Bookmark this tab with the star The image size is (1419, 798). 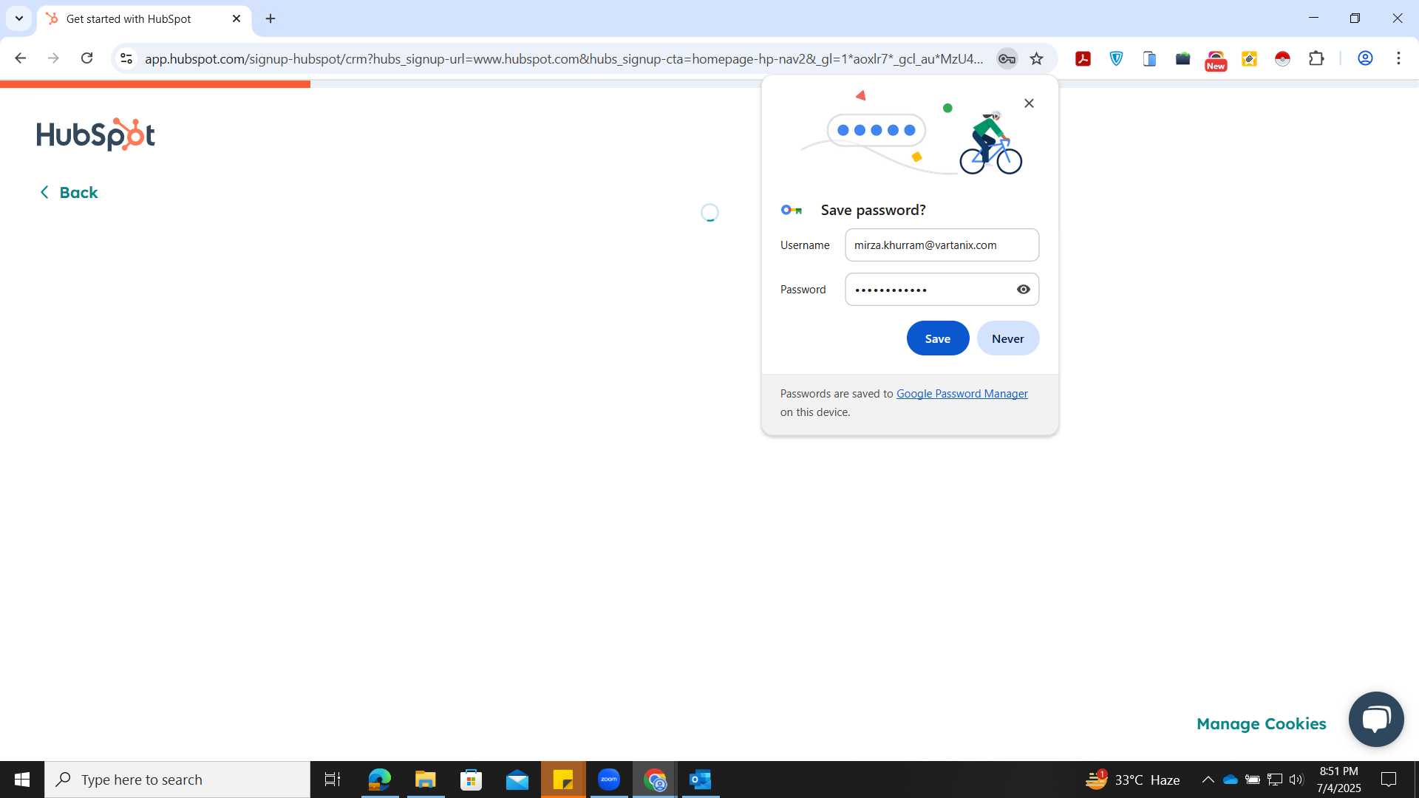(x=1037, y=58)
